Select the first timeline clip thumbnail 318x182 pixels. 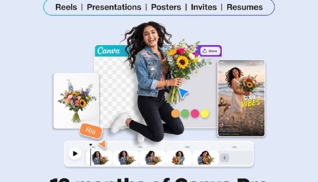coord(99,158)
